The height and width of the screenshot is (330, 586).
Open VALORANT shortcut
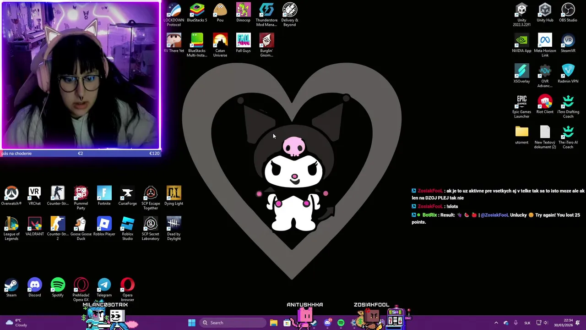[x=34, y=226]
